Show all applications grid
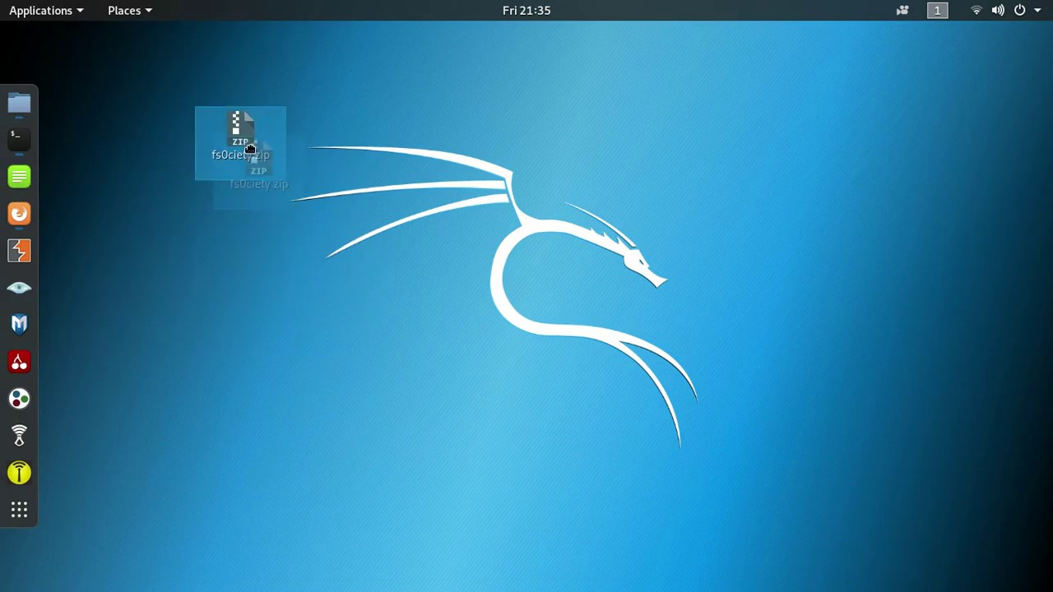Image resolution: width=1053 pixels, height=592 pixels. tap(19, 510)
